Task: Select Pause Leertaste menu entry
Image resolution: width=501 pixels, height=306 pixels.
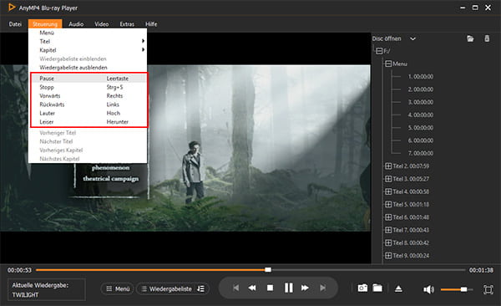Action: click(89, 79)
